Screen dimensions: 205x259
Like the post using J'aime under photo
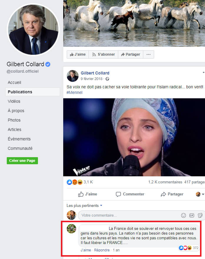[x=87, y=194]
